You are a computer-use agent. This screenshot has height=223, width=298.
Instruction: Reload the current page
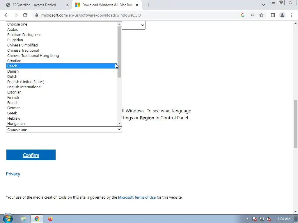click(x=25, y=15)
